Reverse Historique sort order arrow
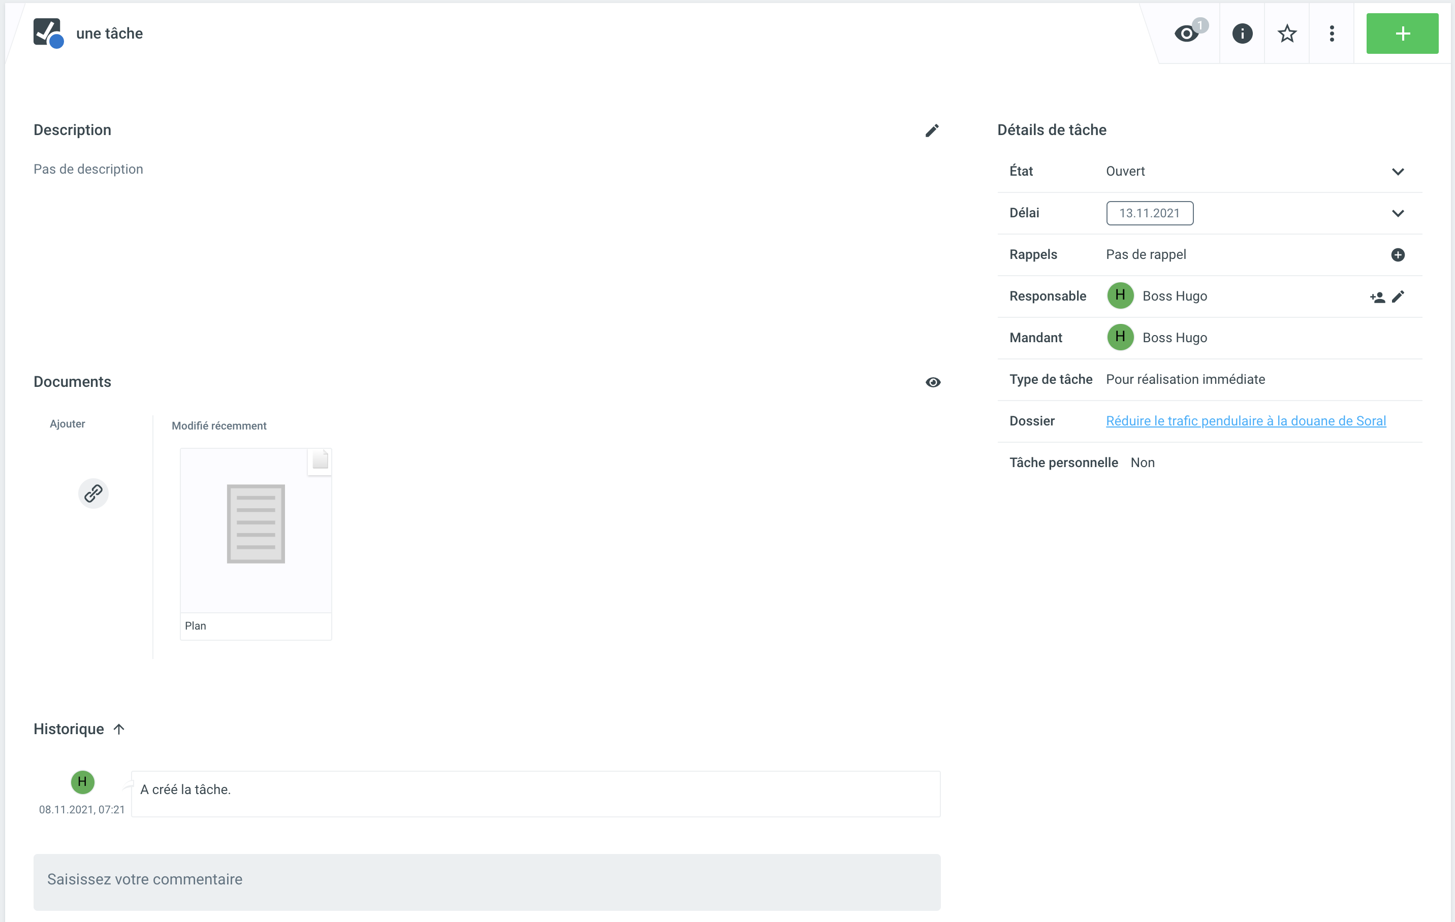This screenshot has width=1455, height=922. pos(119,729)
